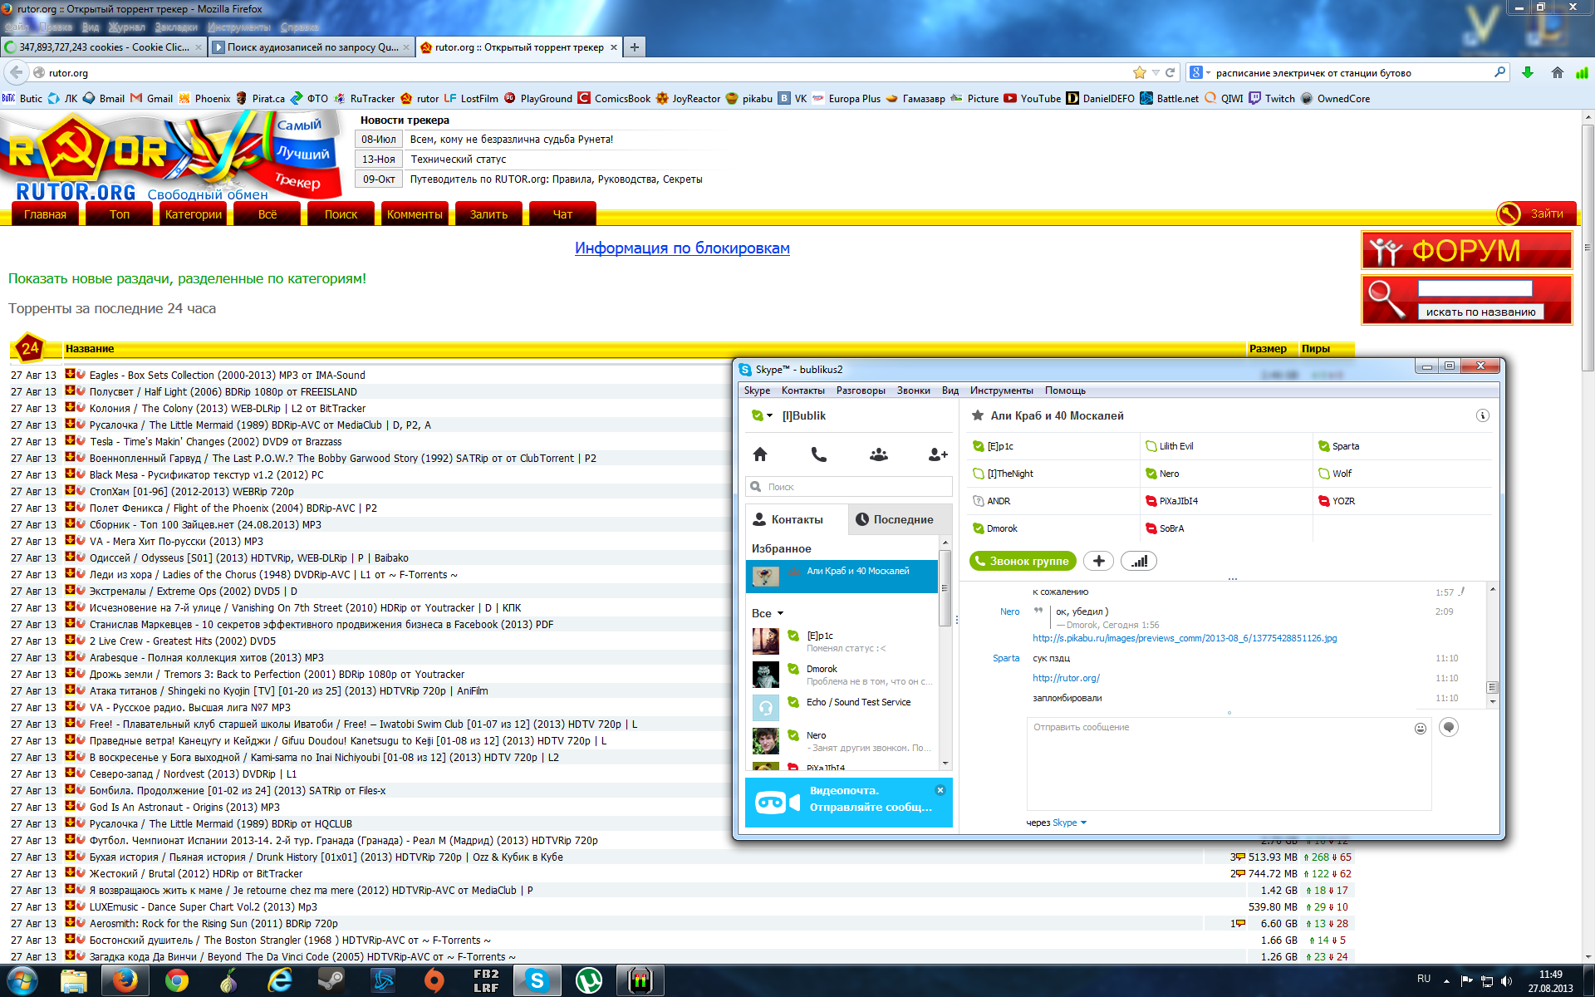Image resolution: width=1595 pixels, height=997 pixels.
Task: Open 'Информация по блокировкам' link
Action: click(x=682, y=248)
